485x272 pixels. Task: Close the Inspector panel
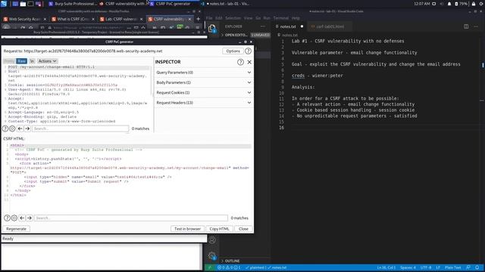249,62
